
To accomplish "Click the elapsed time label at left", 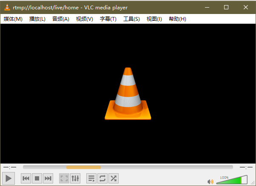I will pyautogui.click(x=10, y=167).
